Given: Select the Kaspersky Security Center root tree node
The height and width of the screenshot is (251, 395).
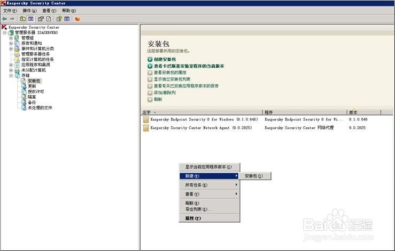Looking at the screenshot, I should pyautogui.click(x=34, y=27).
